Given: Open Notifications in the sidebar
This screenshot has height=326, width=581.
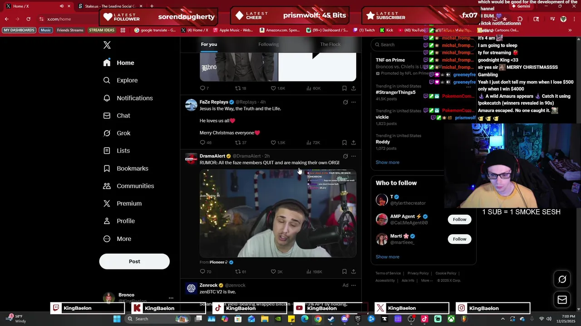Looking at the screenshot, I should (128, 98).
